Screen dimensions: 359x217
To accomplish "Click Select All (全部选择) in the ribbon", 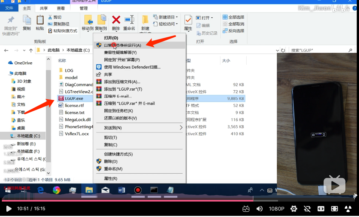I will click(x=234, y=17).
